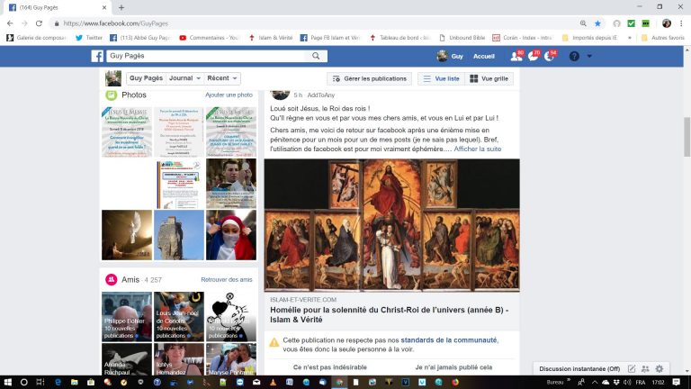
Task: Switch to Vue liste
Action: click(x=441, y=78)
